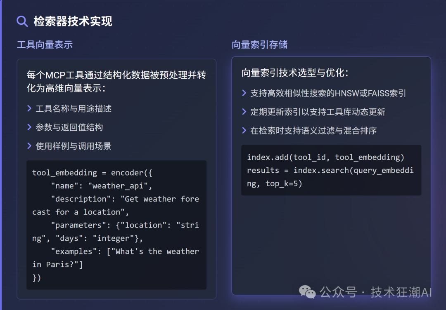Viewport: 446px width, 310px height.
Task: Click the 向量索引技术选型与优化 subheading
Action: [x=295, y=73]
